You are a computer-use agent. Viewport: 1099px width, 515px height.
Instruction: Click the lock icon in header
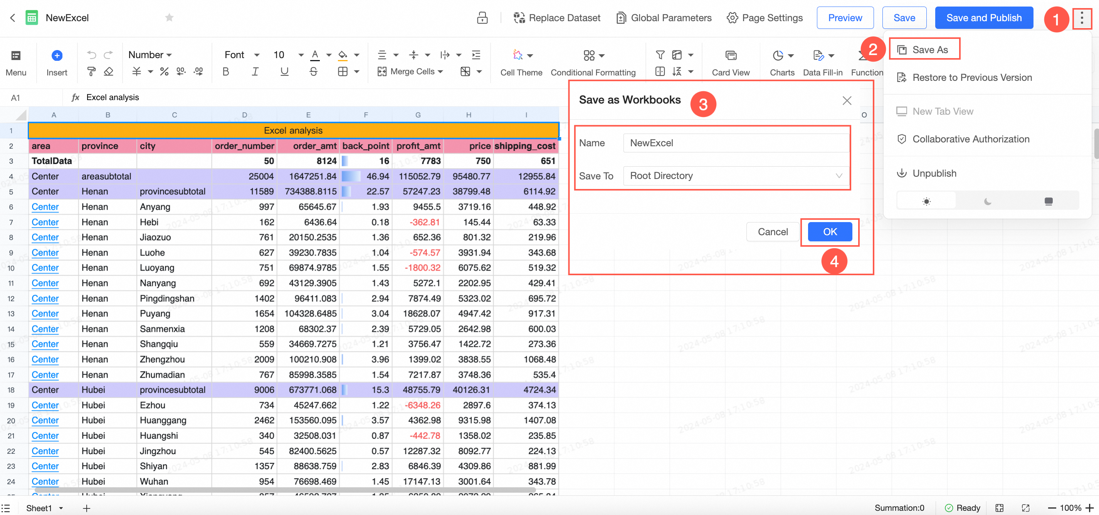[x=482, y=18]
